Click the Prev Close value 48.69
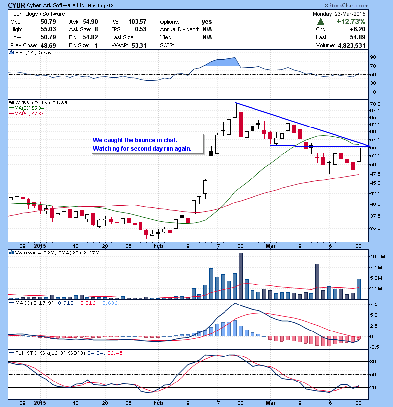The width and height of the screenshot is (393, 407). click(48, 46)
